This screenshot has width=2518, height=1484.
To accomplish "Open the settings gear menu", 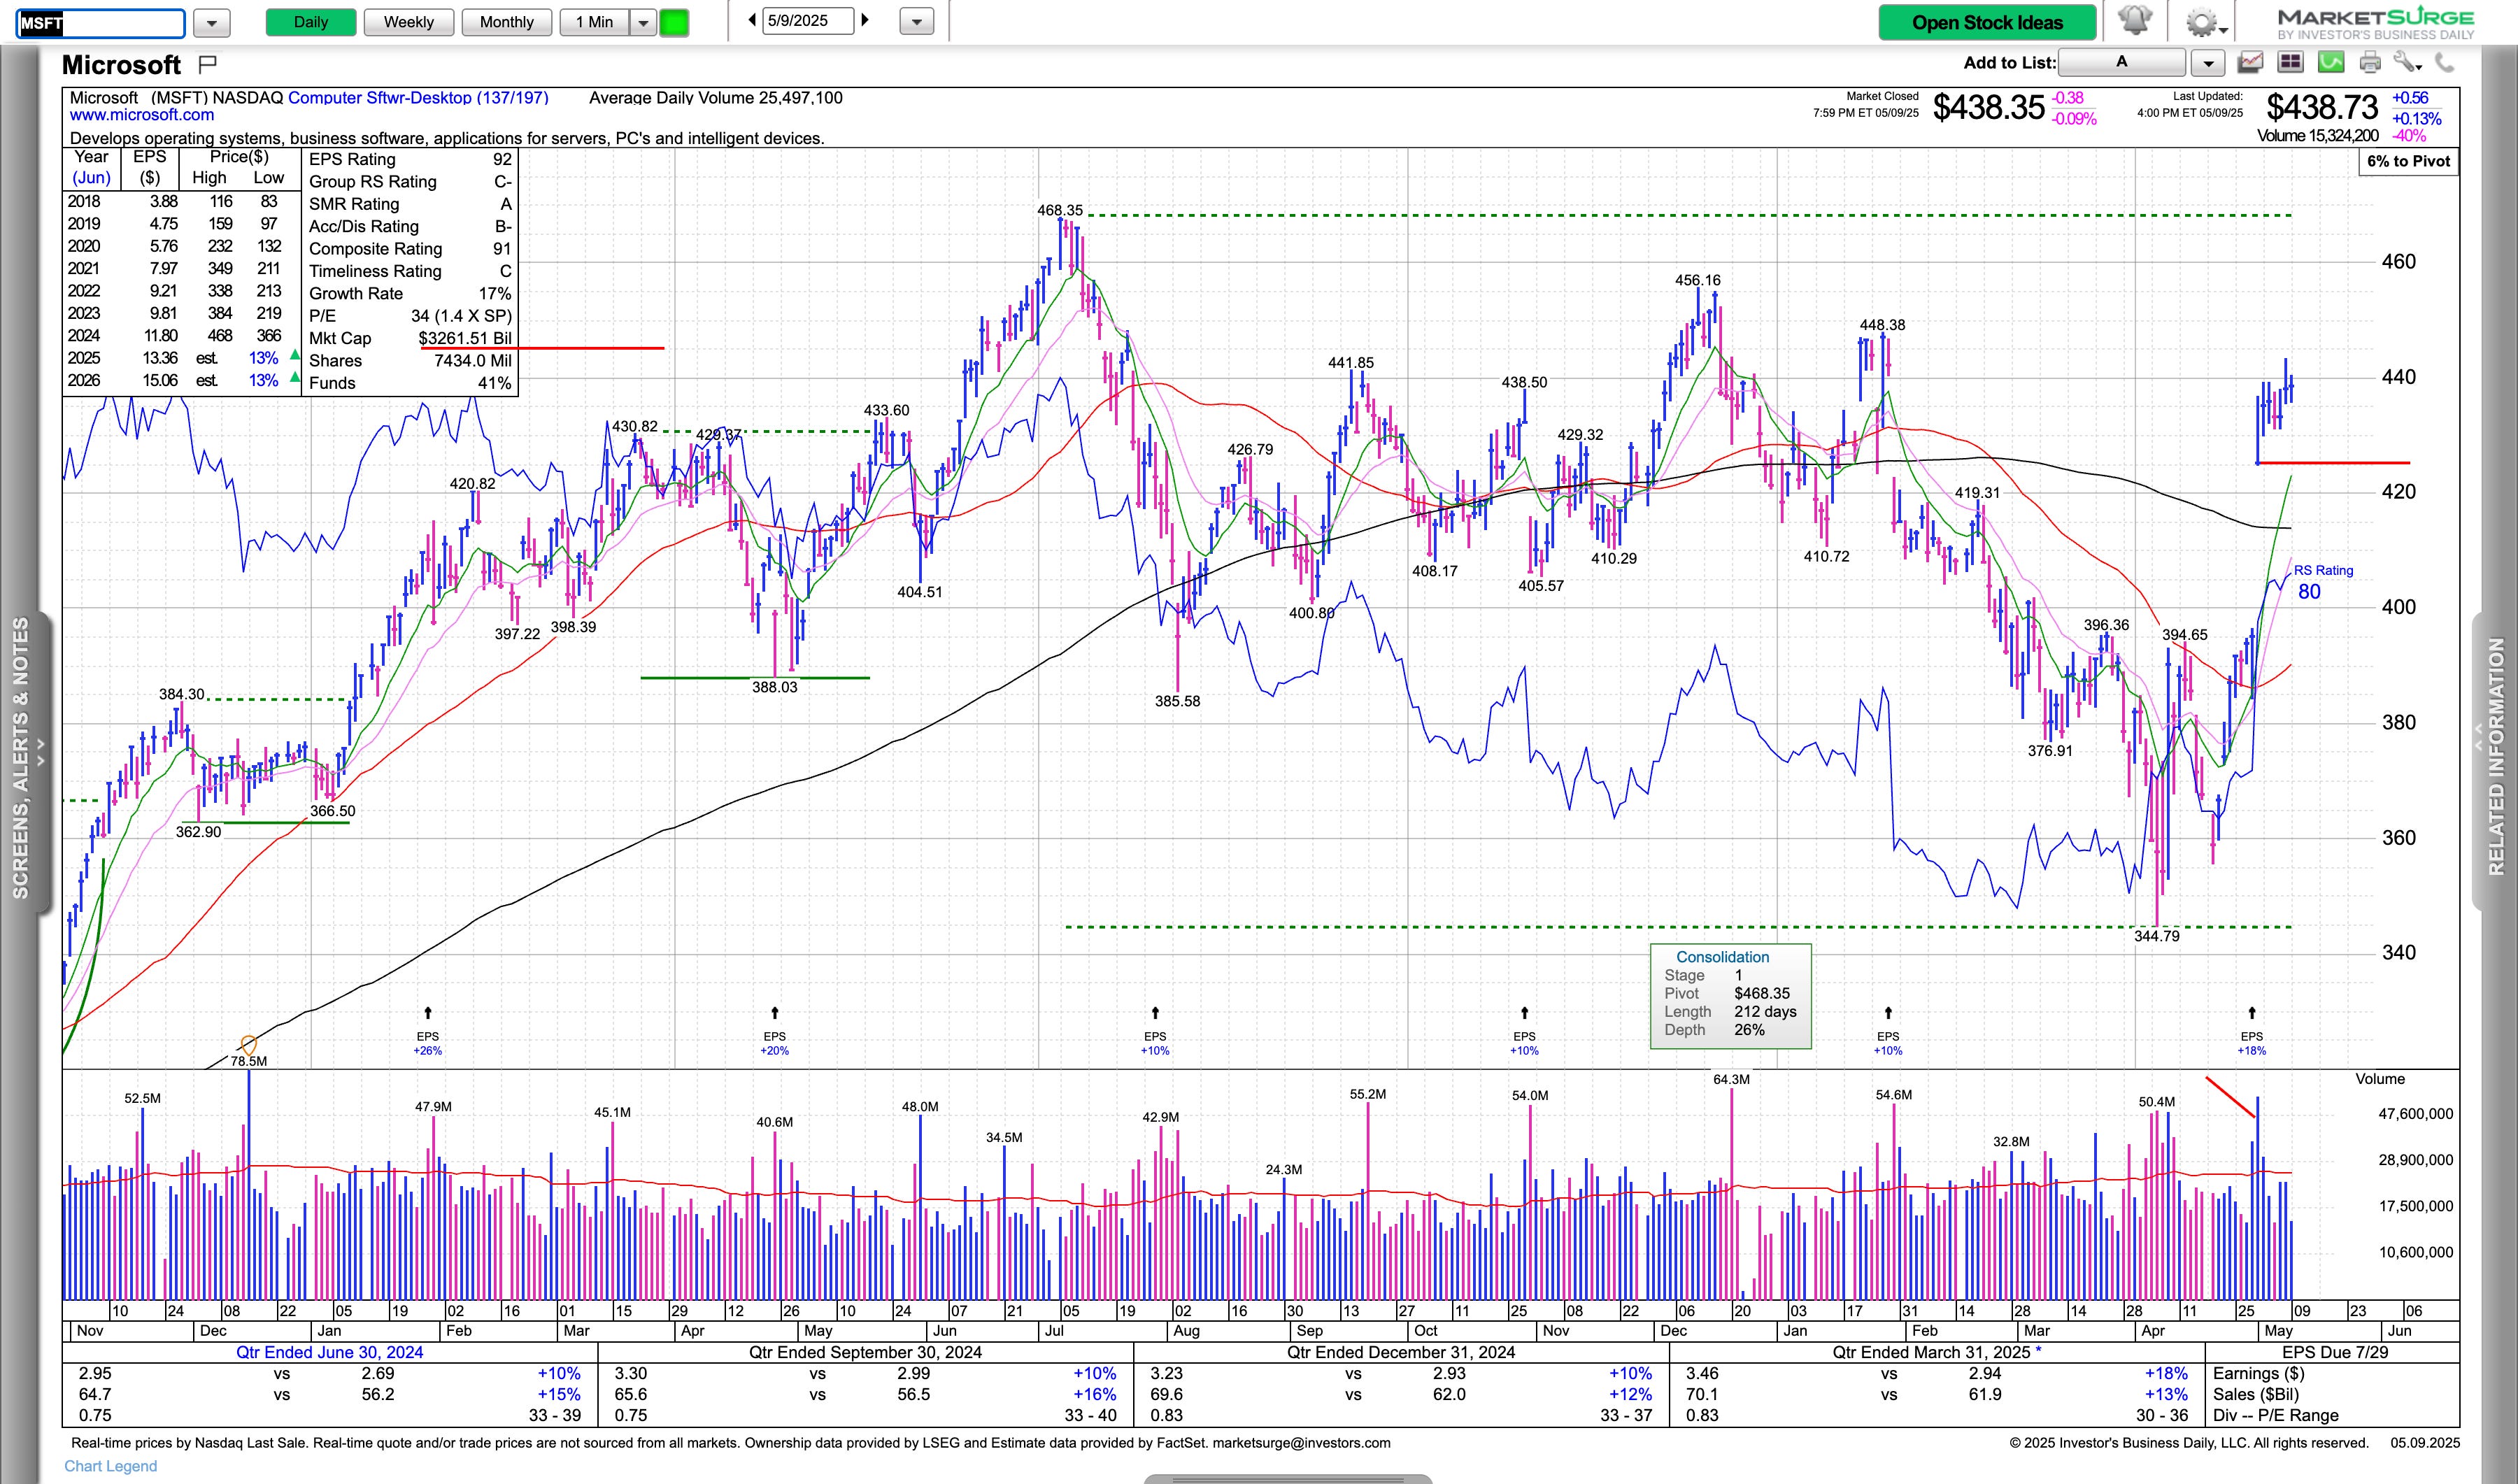I will tap(2201, 22).
